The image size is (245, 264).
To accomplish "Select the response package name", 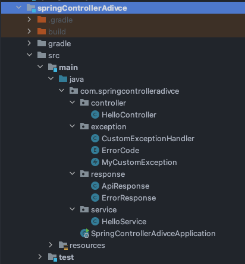I will (108, 174).
